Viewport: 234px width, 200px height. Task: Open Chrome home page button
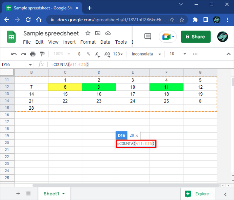[39, 20]
